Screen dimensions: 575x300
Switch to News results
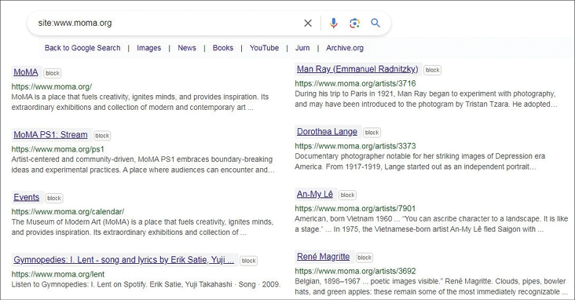click(x=187, y=48)
